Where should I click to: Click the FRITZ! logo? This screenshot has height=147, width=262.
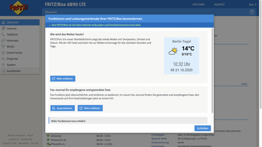19,8
